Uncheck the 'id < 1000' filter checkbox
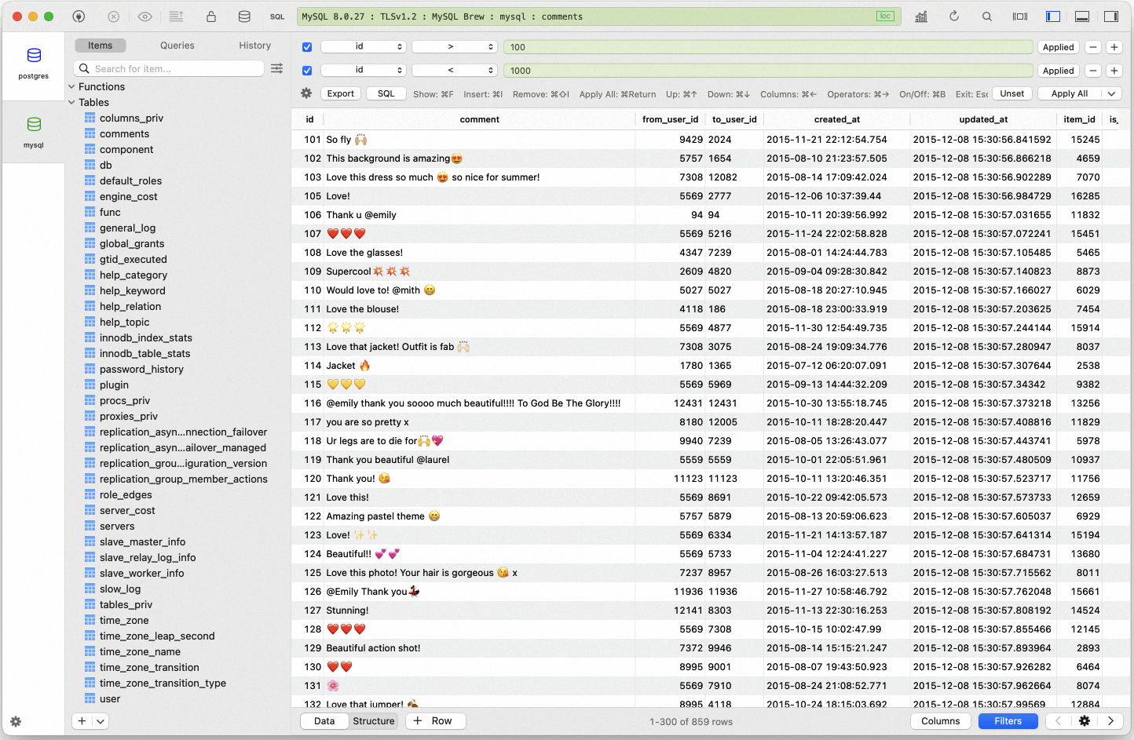Screen dimensions: 1134x740 point(307,71)
